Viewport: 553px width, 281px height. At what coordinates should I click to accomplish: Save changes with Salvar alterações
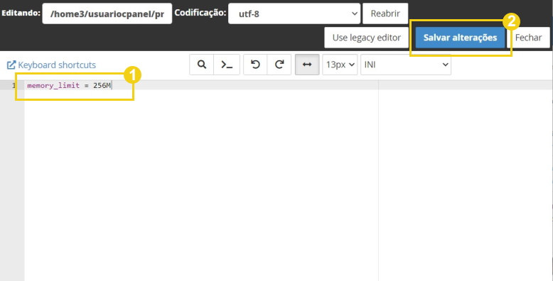461,38
